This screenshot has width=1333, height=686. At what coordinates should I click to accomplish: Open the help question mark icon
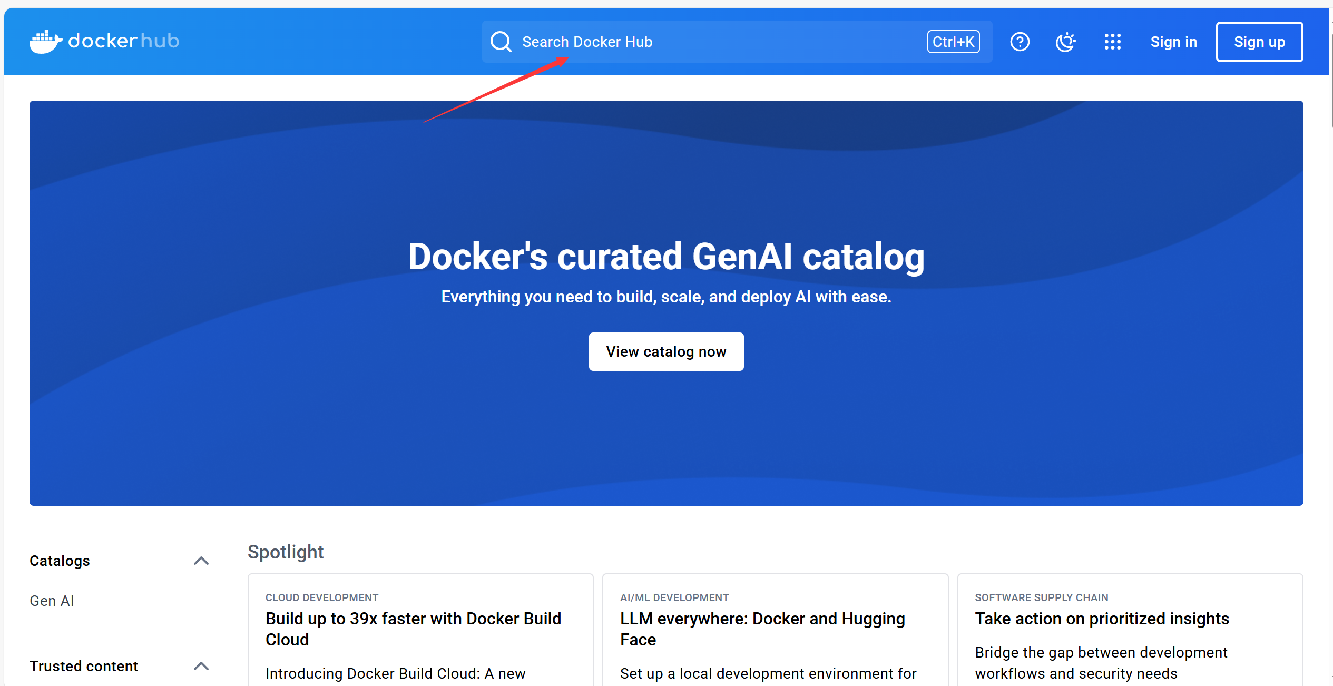coord(1020,42)
